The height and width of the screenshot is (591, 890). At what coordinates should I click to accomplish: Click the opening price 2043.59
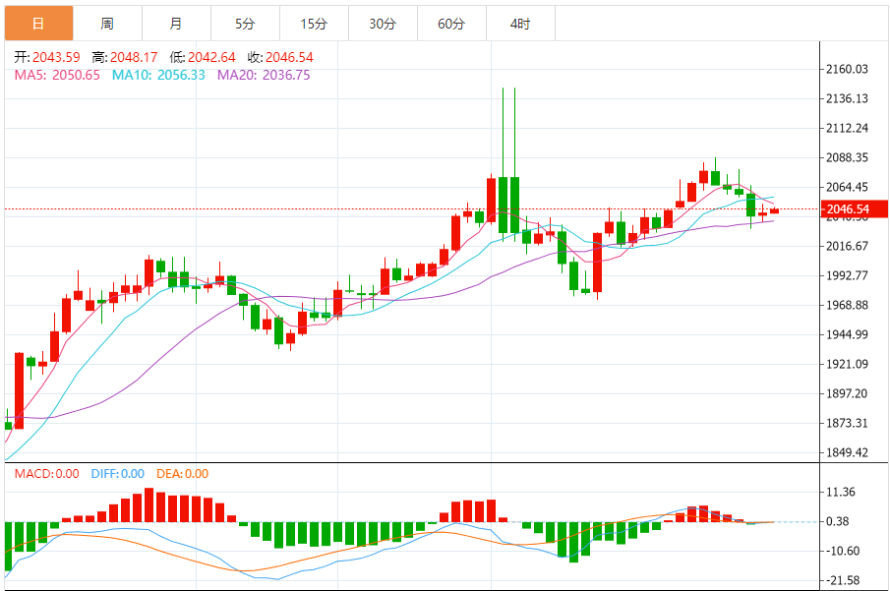56,57
